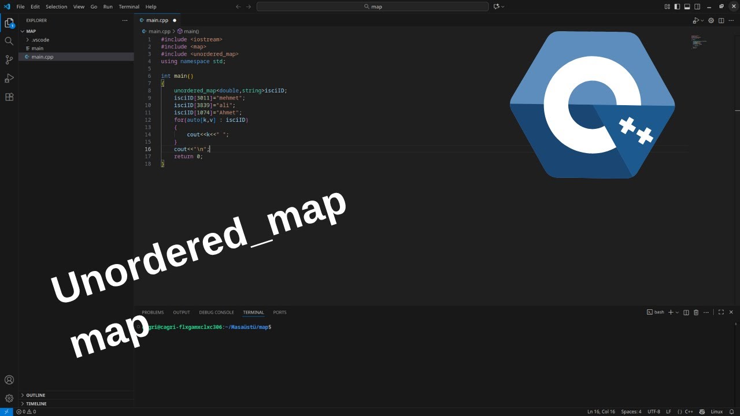Open the Run menu
The width and height of the screenshot is (740, 416).
(x=108, y=6)
